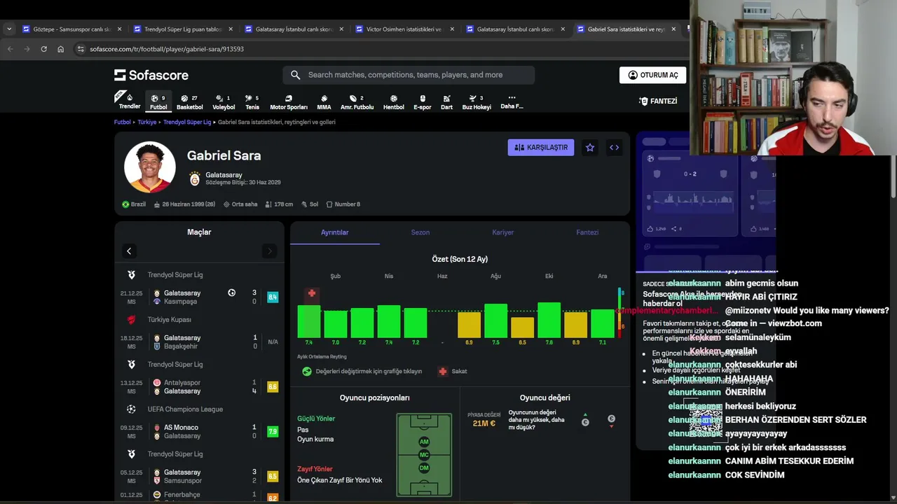897x504 pixels.
Task: Select the E-spor icon
Action: pyautogui.click(x=423, y=102)
